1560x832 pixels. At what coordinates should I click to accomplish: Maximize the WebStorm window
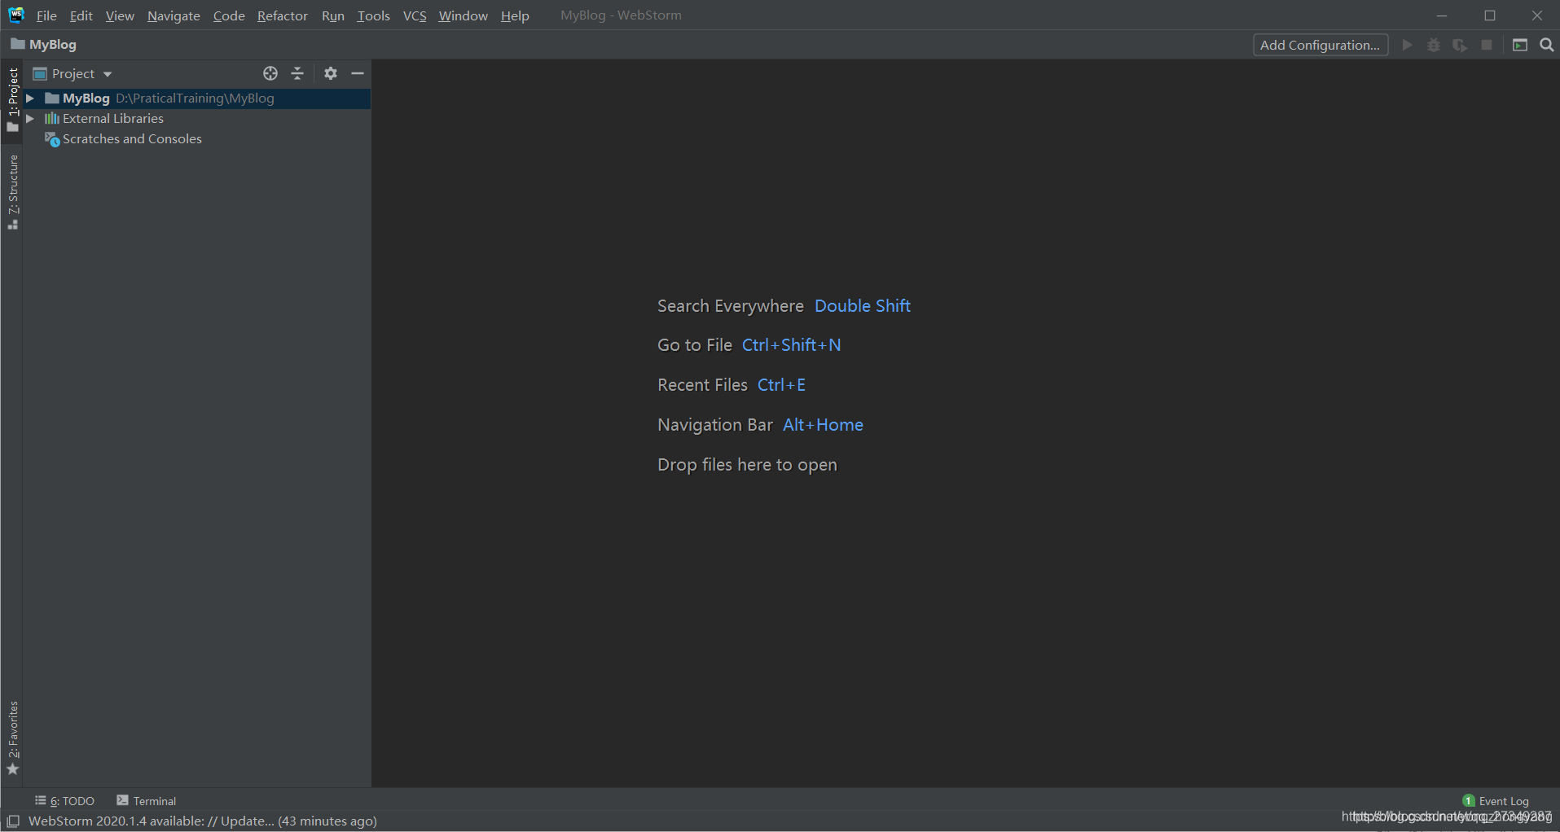click(1490, 15)
